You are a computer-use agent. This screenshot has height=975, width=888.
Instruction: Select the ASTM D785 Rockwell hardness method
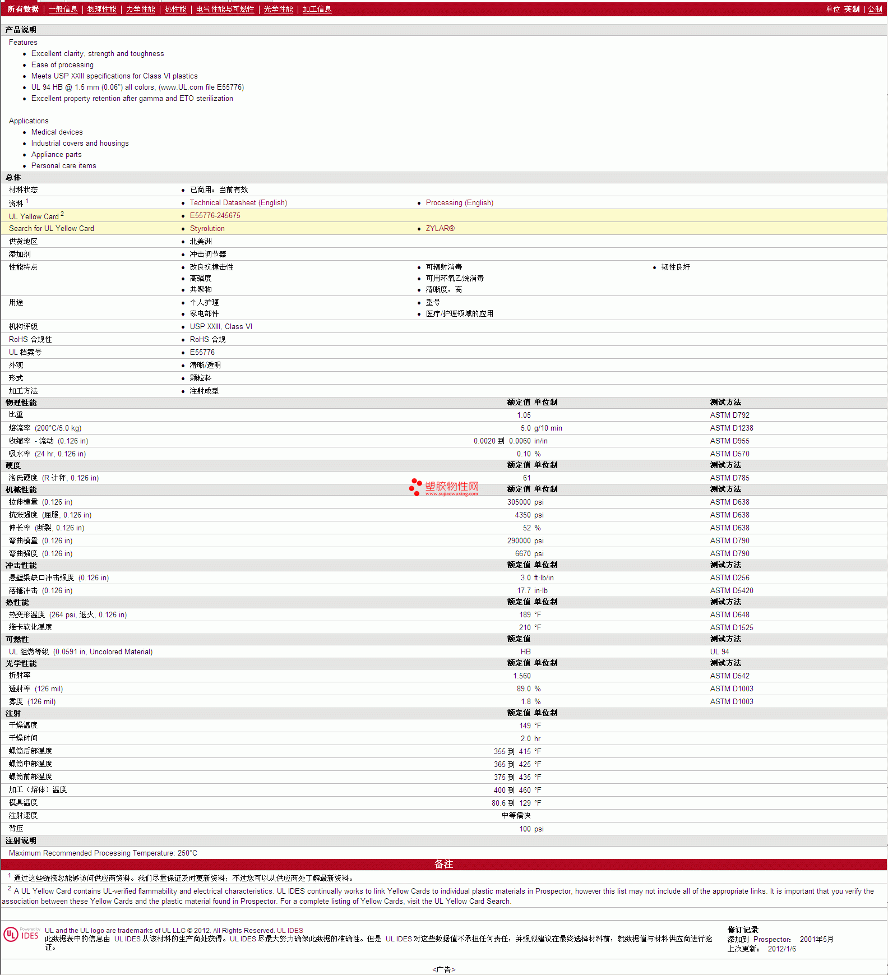[x=729, y=478]
